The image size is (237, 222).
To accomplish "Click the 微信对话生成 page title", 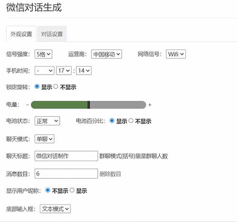I will [x=34, y=7].
